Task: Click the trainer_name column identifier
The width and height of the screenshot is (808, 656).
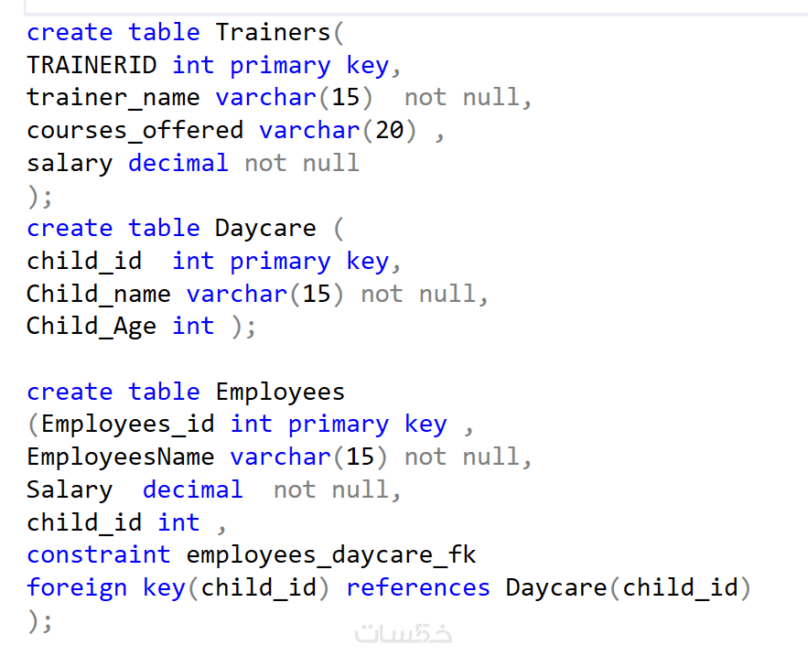Action: [113, 98]
